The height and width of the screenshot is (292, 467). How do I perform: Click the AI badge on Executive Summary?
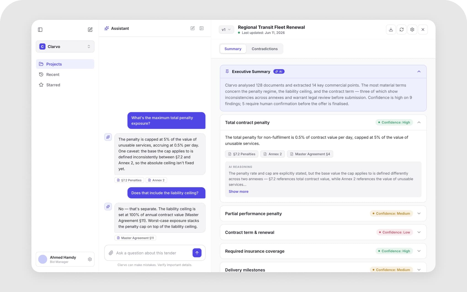pyautogui.click(x=279, y=71)
